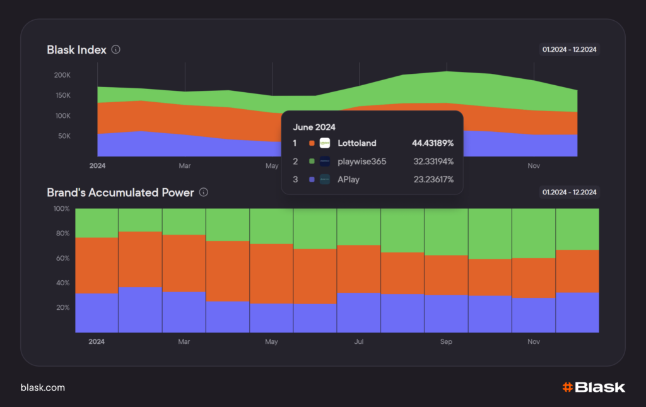Click the info icon beside Brand's Accumulated Power
The height and width of the screenshot is (407, 646).
[204, 192]
